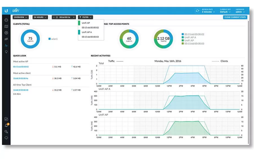Screen dimensions: 254x159
Task: Click the Clear Current Stats button
Action: (x=235, y=17)
